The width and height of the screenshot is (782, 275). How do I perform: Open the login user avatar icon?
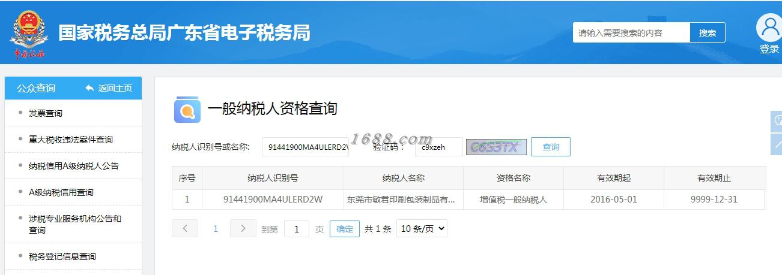pos(769,28)
